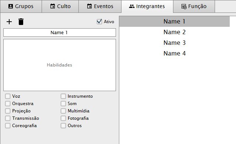Click inside the Habilidades text area

[x=60, y=65]
